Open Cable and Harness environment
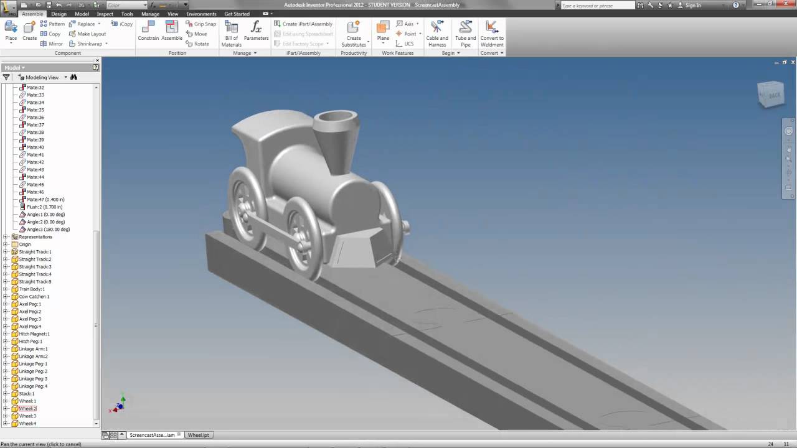 [436, 34]
